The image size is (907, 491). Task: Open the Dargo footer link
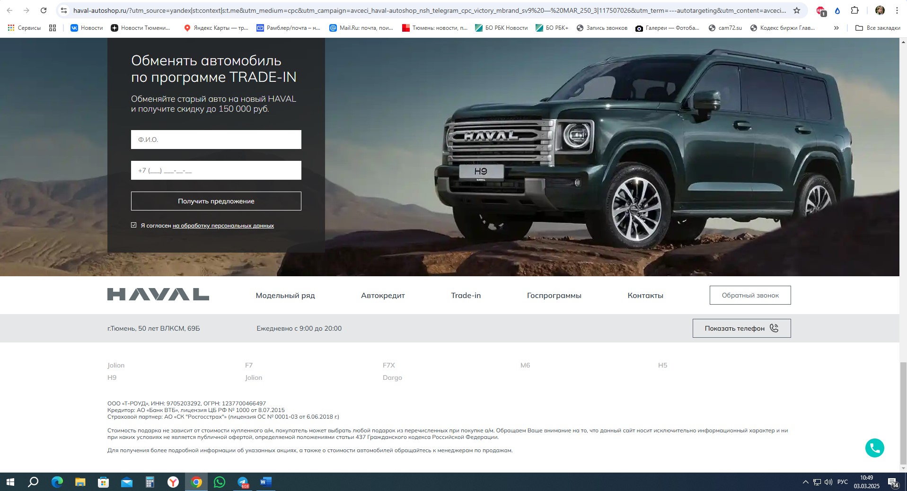pyautogui.click(x=392, y=377)
